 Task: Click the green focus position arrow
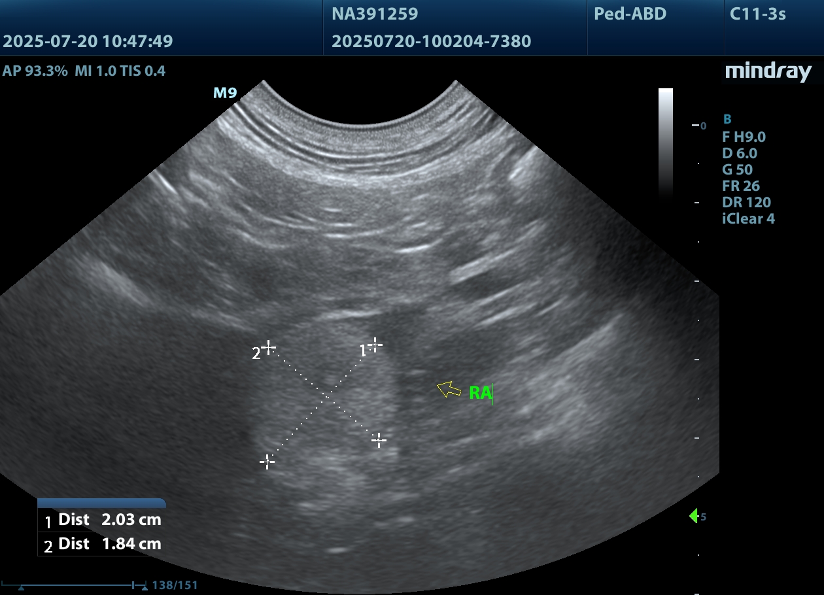coord(694,517)
